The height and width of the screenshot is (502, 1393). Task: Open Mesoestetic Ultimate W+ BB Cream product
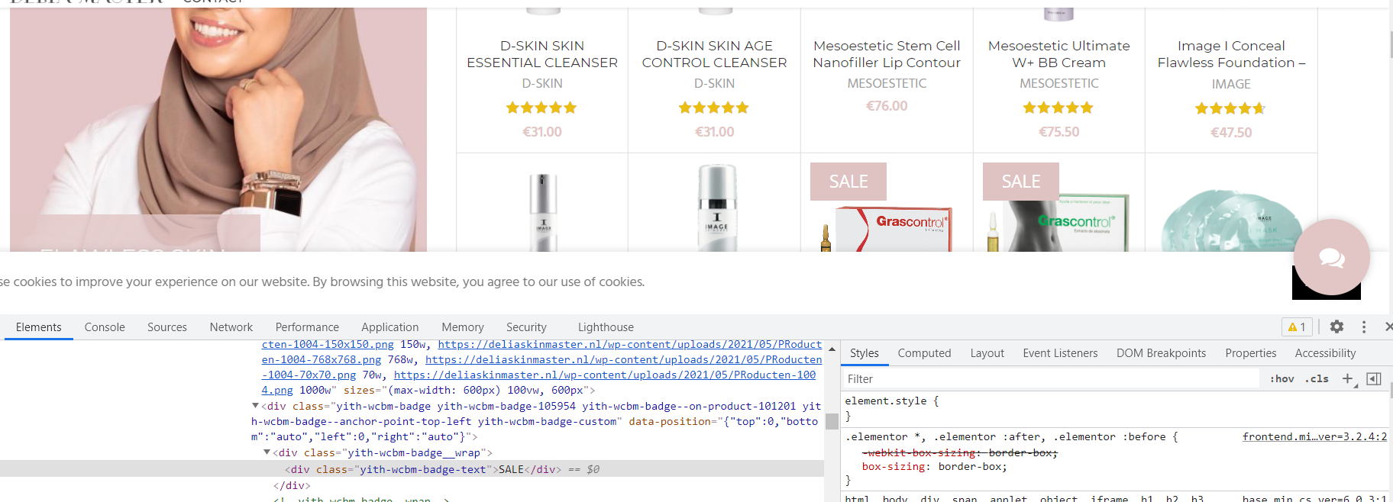1058,54
